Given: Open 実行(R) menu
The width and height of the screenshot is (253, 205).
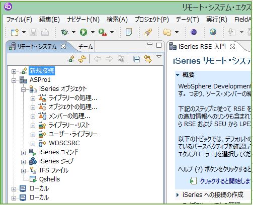Looking at the screenshot, I should pyautogui.click(x=217, y=20).
